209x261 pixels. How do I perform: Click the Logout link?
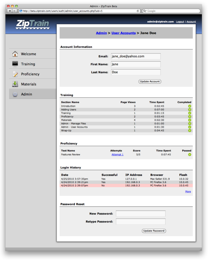click(x=180, y=22)
